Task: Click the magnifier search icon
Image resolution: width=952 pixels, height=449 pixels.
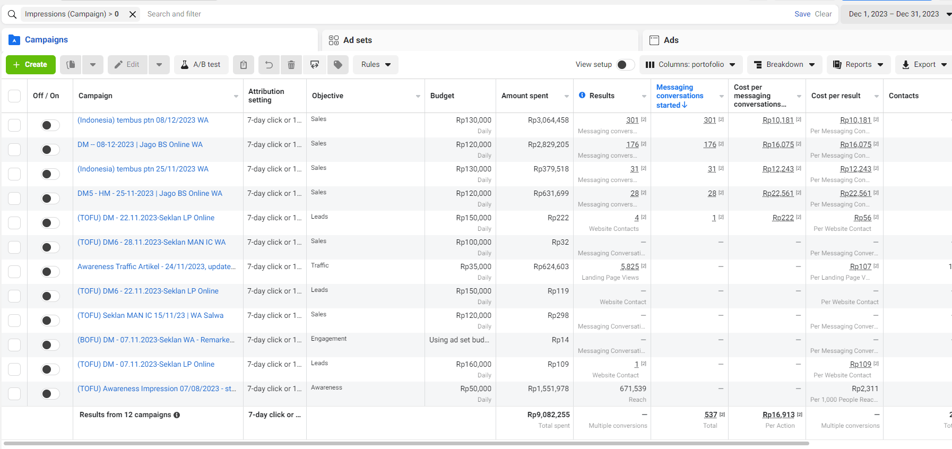Action: 12,14
